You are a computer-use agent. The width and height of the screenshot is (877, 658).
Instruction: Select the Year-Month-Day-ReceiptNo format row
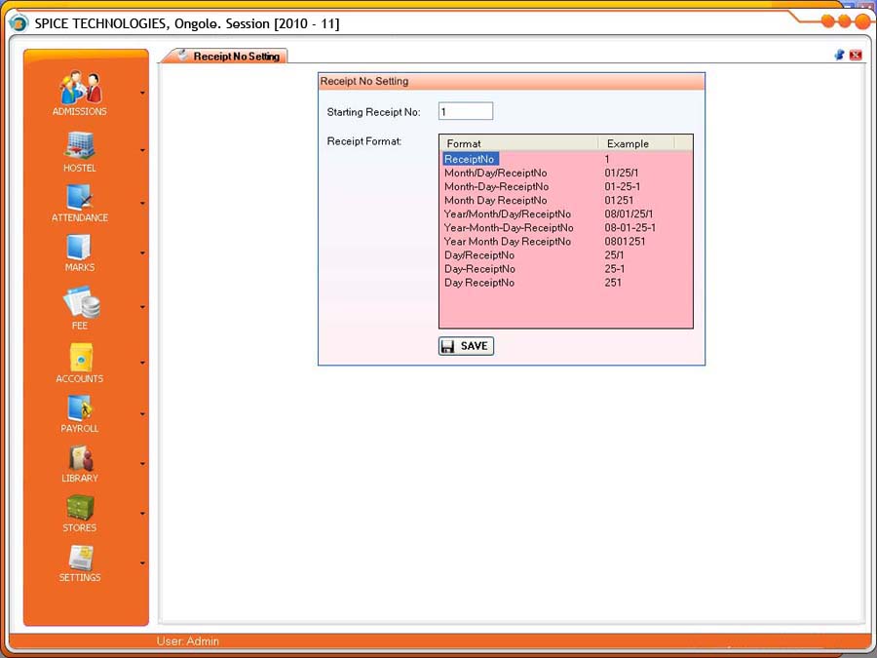point(509,227)
